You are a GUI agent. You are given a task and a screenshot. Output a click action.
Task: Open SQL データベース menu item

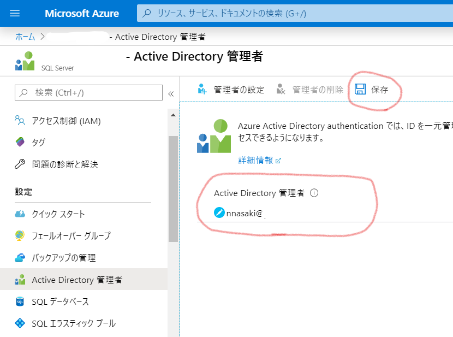coord(84,301)
